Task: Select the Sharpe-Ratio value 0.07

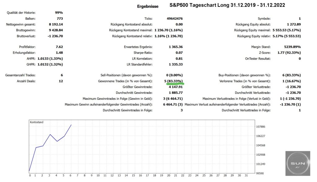Action: (179, 53)
